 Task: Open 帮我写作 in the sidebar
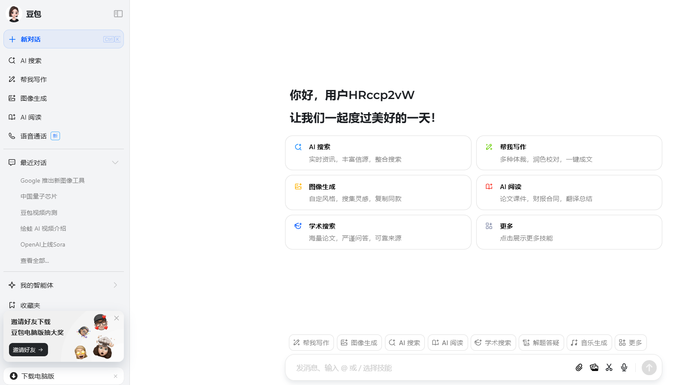63,79
